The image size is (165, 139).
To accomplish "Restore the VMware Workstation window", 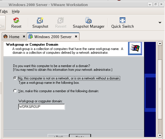I will click(155, 4).
